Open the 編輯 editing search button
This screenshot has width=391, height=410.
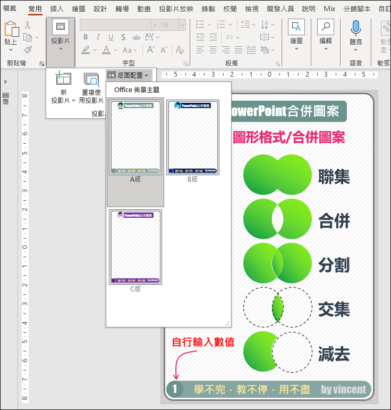pyautogui.click(x=326, y=35)
